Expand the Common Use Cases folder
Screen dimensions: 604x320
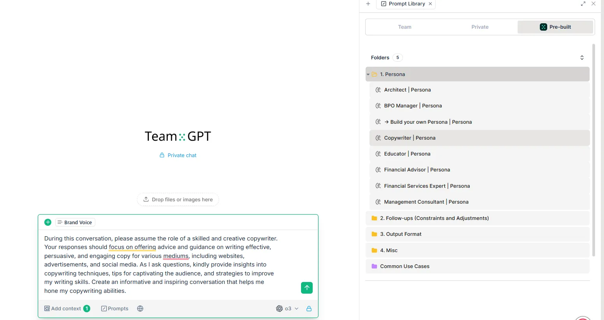click(478, 266)
